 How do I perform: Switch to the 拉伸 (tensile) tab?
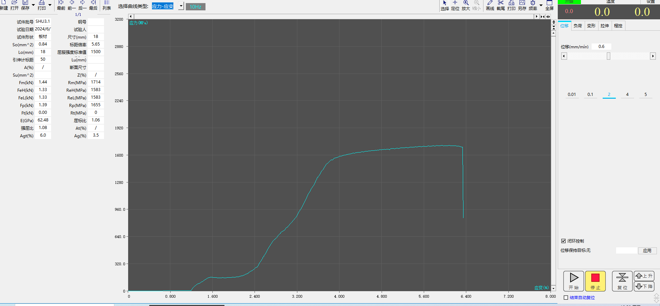[604, 26]
